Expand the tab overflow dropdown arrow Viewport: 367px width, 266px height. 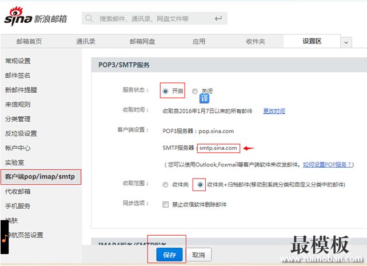point(346,42)
